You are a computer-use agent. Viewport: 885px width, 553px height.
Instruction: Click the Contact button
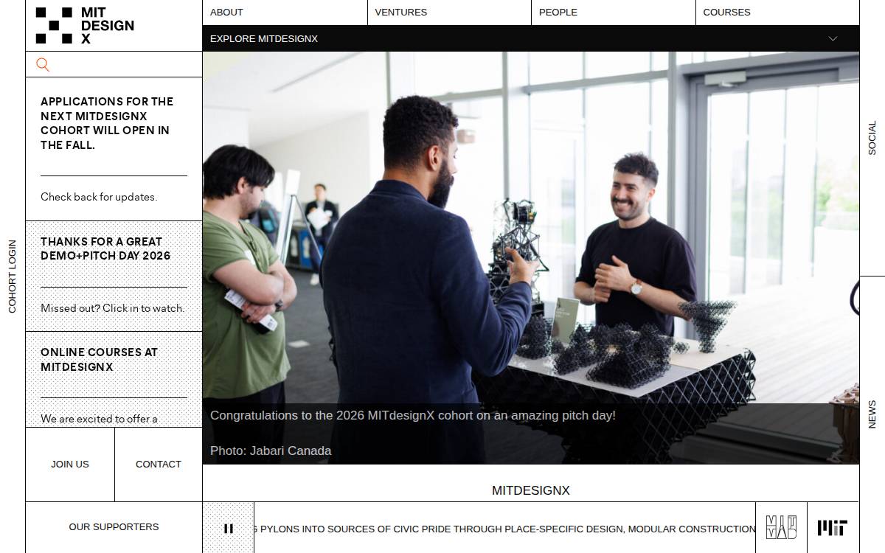(159, 465)
